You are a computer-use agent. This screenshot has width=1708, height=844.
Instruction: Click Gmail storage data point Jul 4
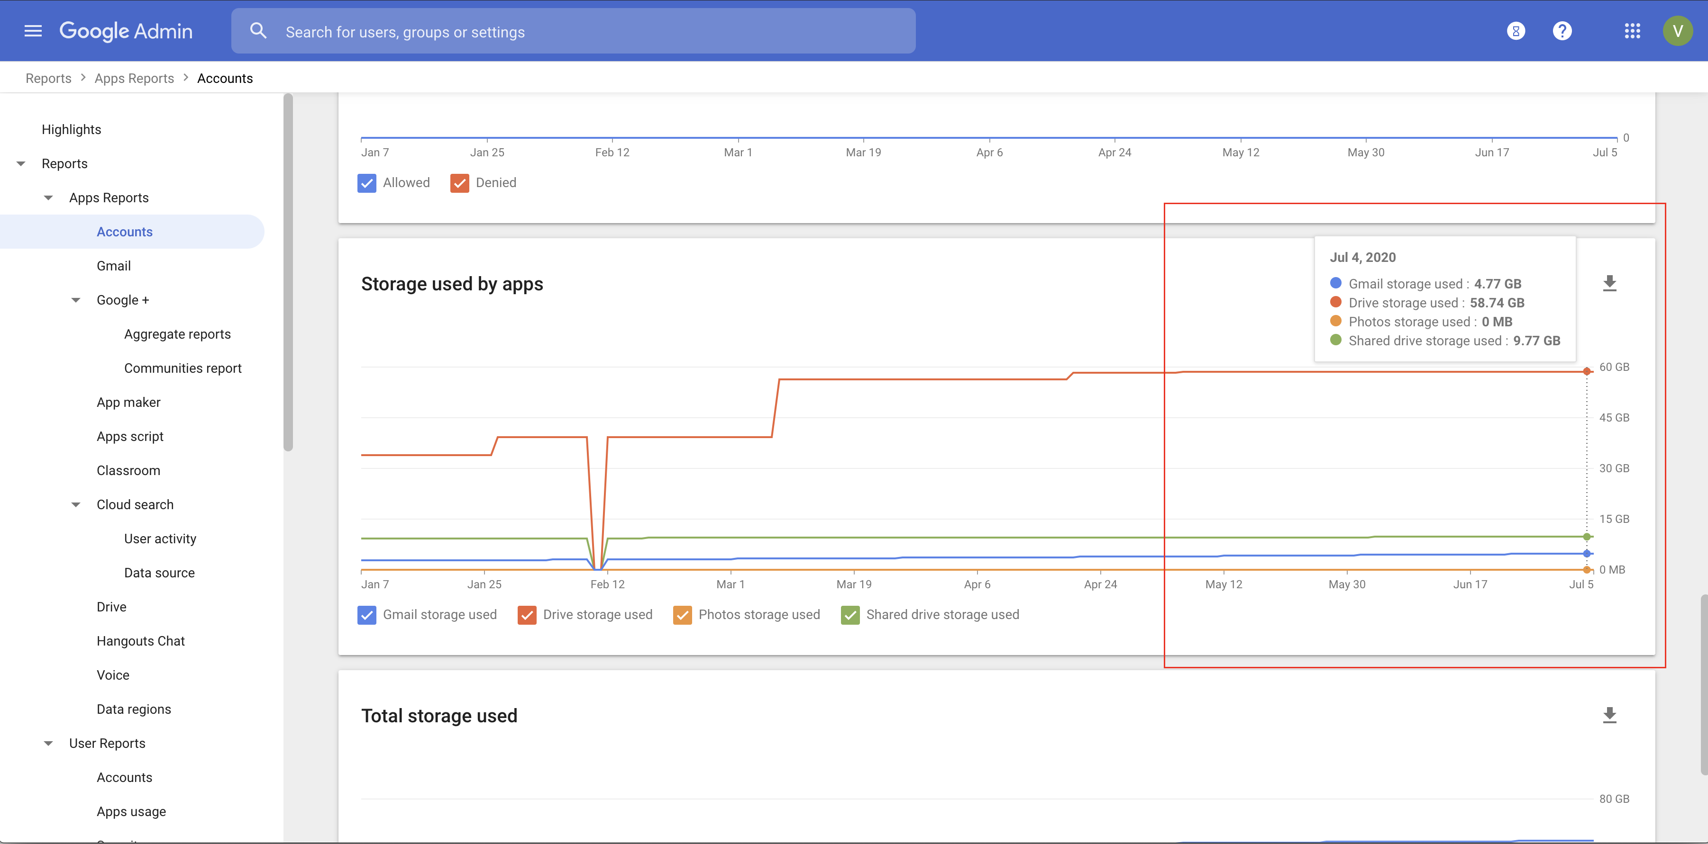click(x=1587, y=553)
